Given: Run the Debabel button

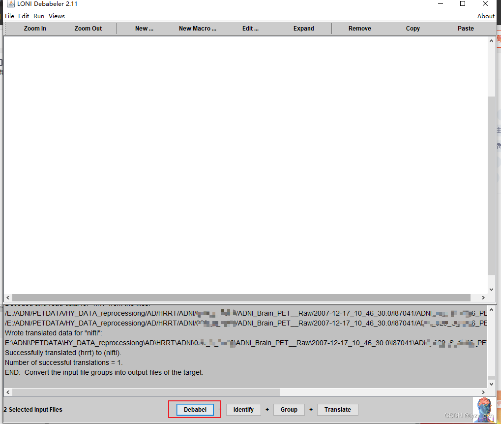Looking at the screenshot, I should pyautogui.click(x=195, y=410).
